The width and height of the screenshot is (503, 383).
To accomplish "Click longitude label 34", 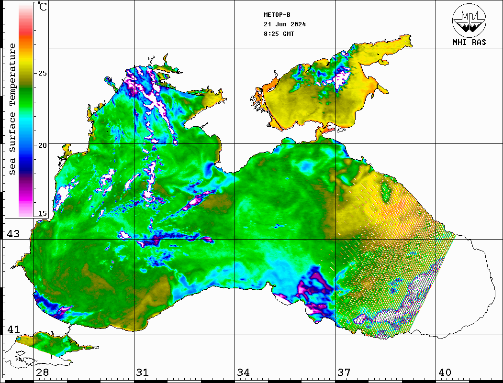I will tap(244, 372).
